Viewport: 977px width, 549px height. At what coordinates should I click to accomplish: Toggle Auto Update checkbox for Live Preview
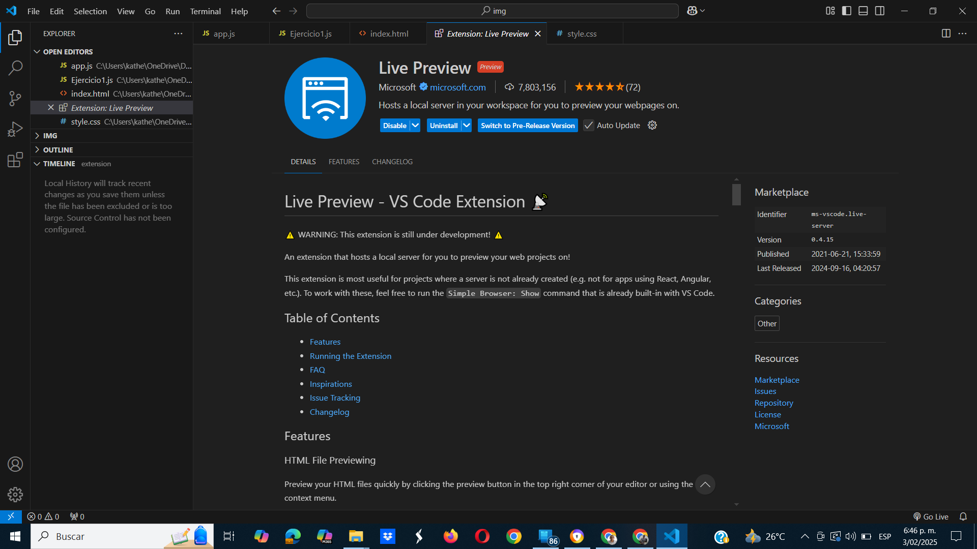click(x=587, y=126)
